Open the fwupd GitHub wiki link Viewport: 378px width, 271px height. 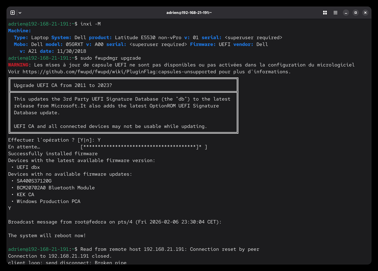coord(119,72)
